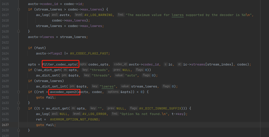The image size is (269, 137).
Task: Click line number 2626 in the gutter
Action: 5,64
